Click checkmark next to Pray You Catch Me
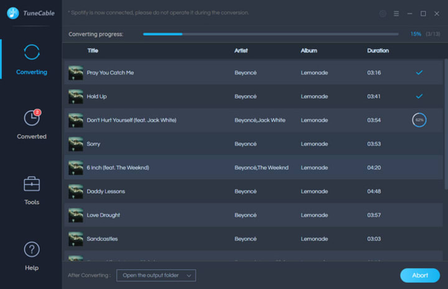Screen dimensions: 448x289 [x=419, y=73]
